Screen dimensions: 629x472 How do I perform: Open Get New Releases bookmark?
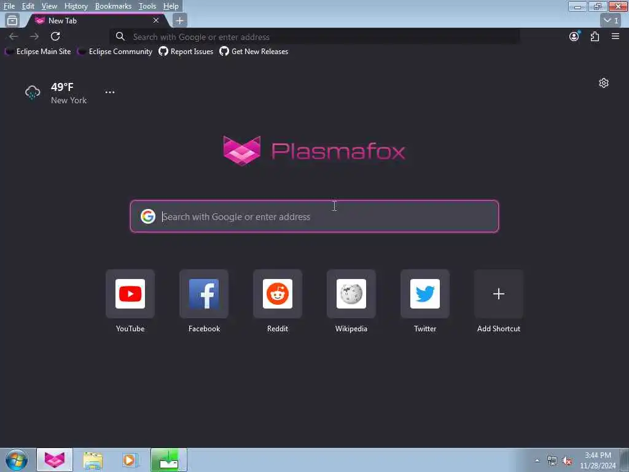(254, 52)
